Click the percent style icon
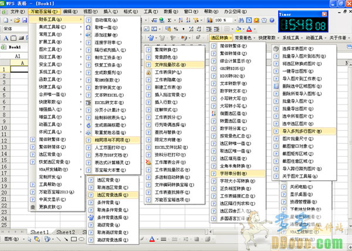 coord(176,29)
